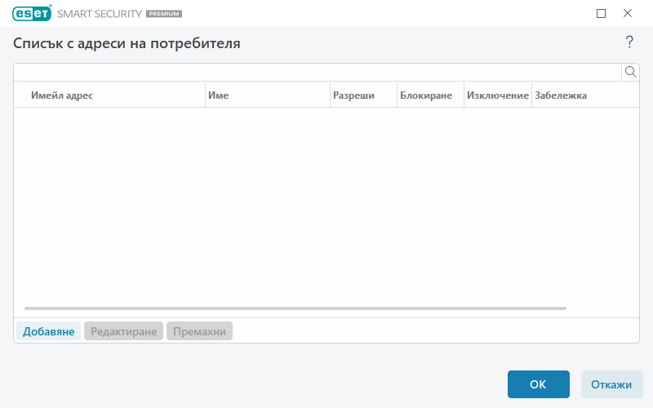
Task: Maximize the ESET dialog window
Action: [x=601, y=13]
